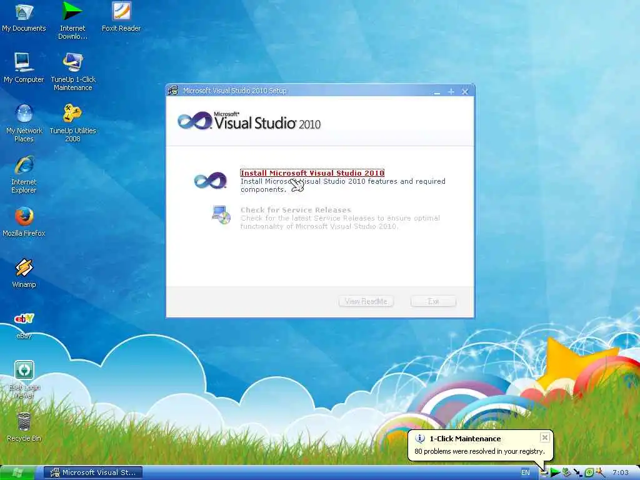Click the Visual Studio 2010 logo banner
The image size is (640, 480).
tap(249, 121)
